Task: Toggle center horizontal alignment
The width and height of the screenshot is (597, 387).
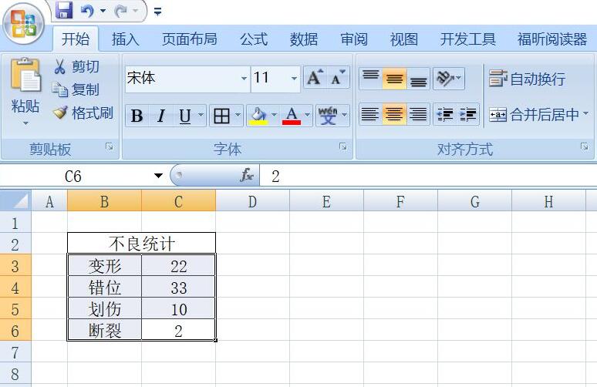Action: point(394,114)
